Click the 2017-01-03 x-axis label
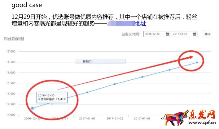The image size is (219, 129). (x=142, y=118)
